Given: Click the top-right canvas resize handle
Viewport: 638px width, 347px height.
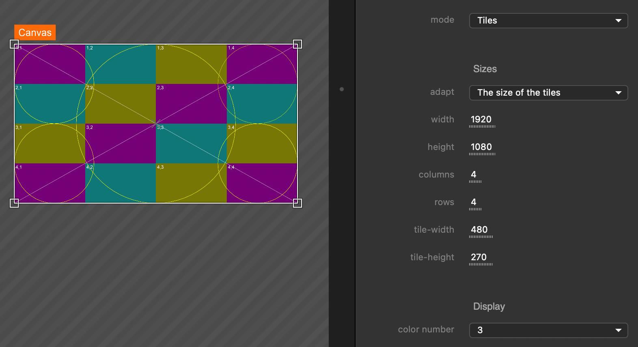Looking at the screenshot, I should click(x=297, y=44).
